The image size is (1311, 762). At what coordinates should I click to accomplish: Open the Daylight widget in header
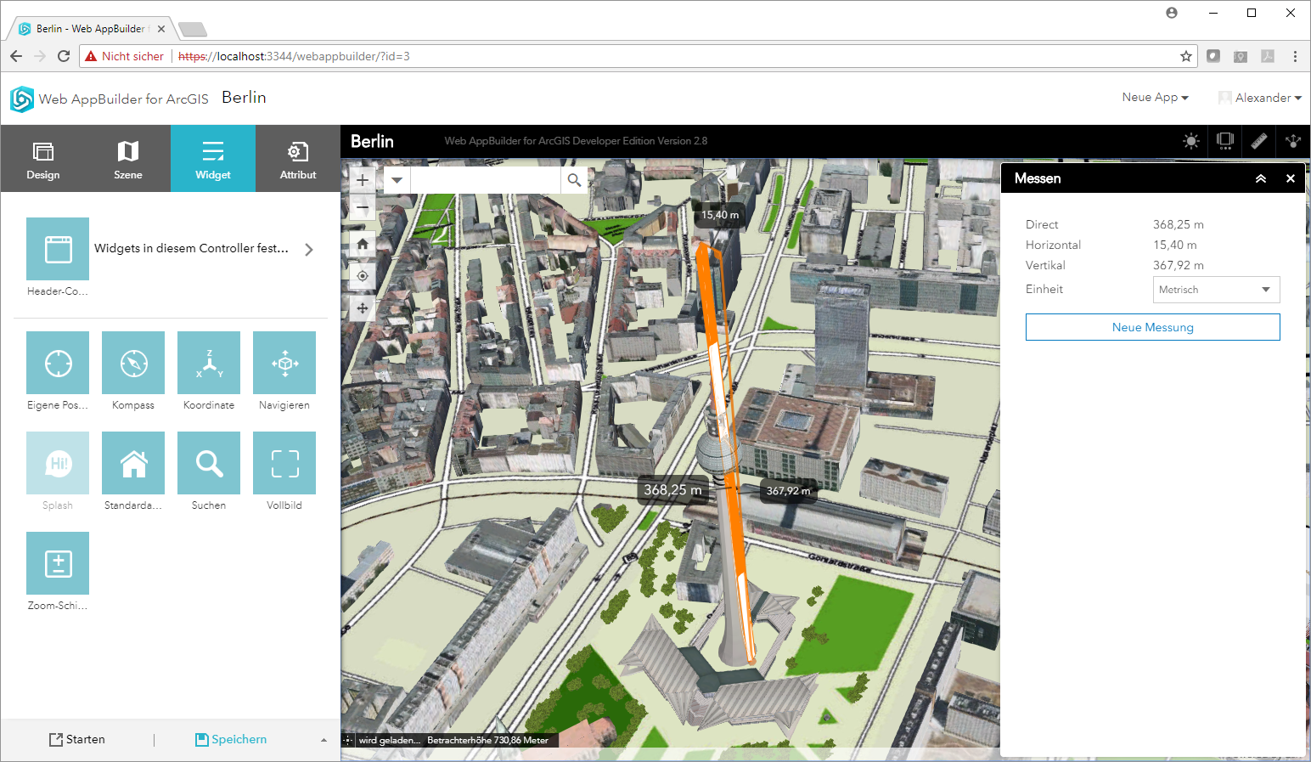[x=1191, y=141]
